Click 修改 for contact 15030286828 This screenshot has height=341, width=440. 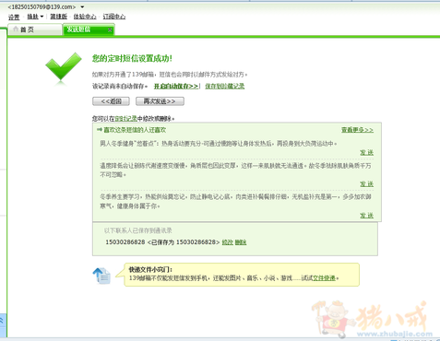(228, 242)
